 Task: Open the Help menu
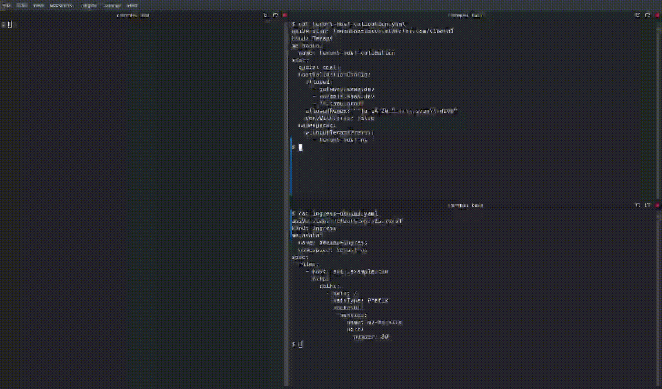click(x=132, y=6)
